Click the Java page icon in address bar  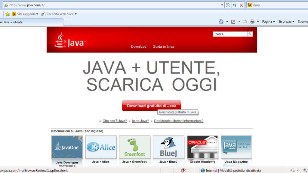(6, 5)
